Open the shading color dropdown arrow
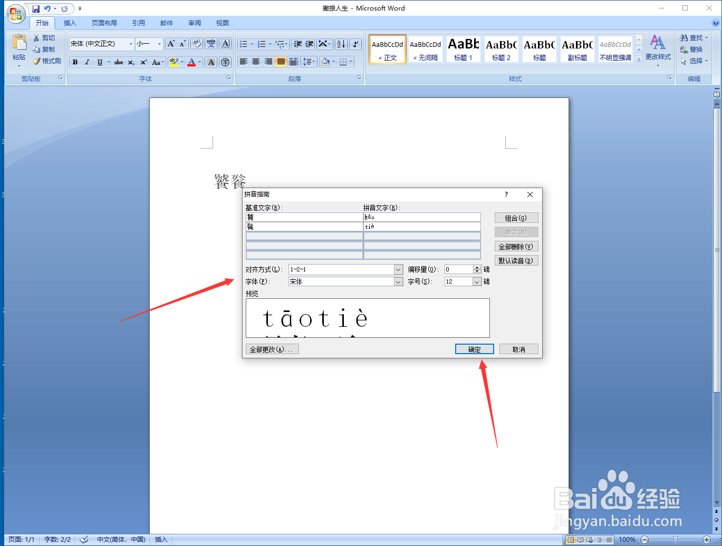The width and height of the screenshot is (722, 546). pyautogui.click(x=334, y=62)
